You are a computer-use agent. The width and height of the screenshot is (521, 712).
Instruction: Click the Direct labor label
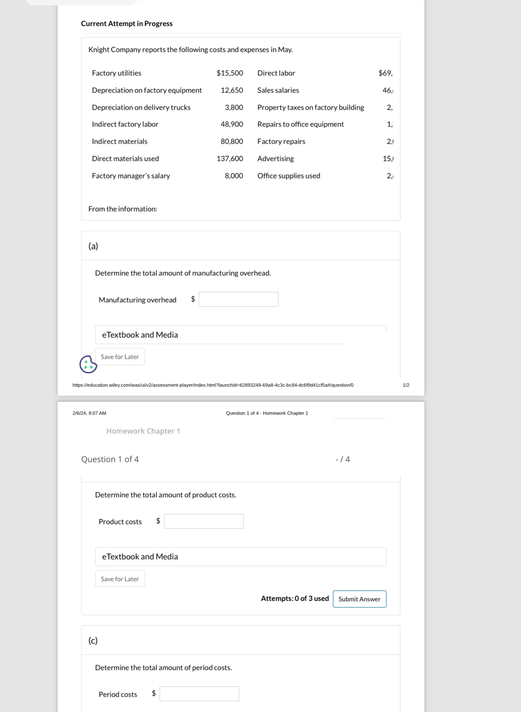(276, 73)
